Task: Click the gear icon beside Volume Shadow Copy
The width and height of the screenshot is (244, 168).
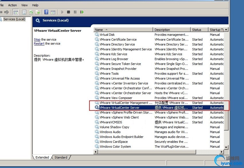Action: coord(97,127)
